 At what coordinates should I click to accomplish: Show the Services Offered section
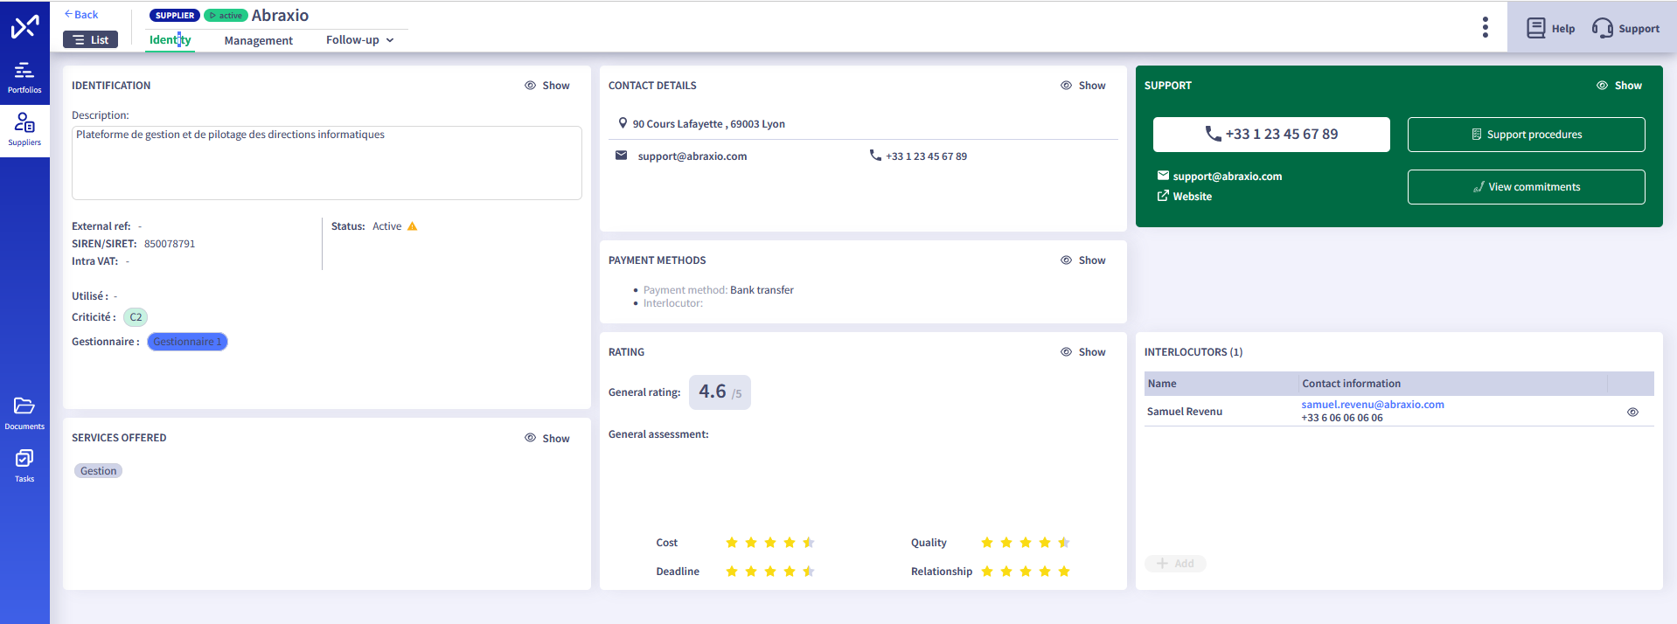547,439
